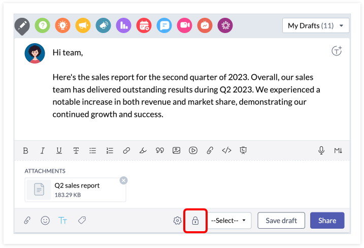Insert a numbered list

(110, 150)
